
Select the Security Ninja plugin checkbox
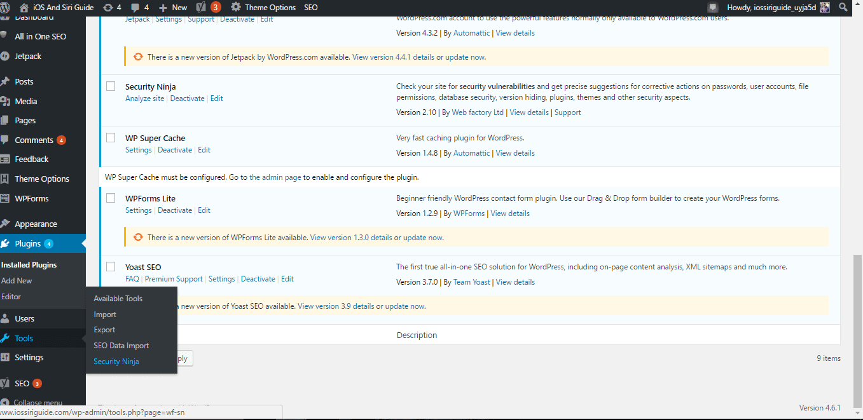[x=110, y=86]
